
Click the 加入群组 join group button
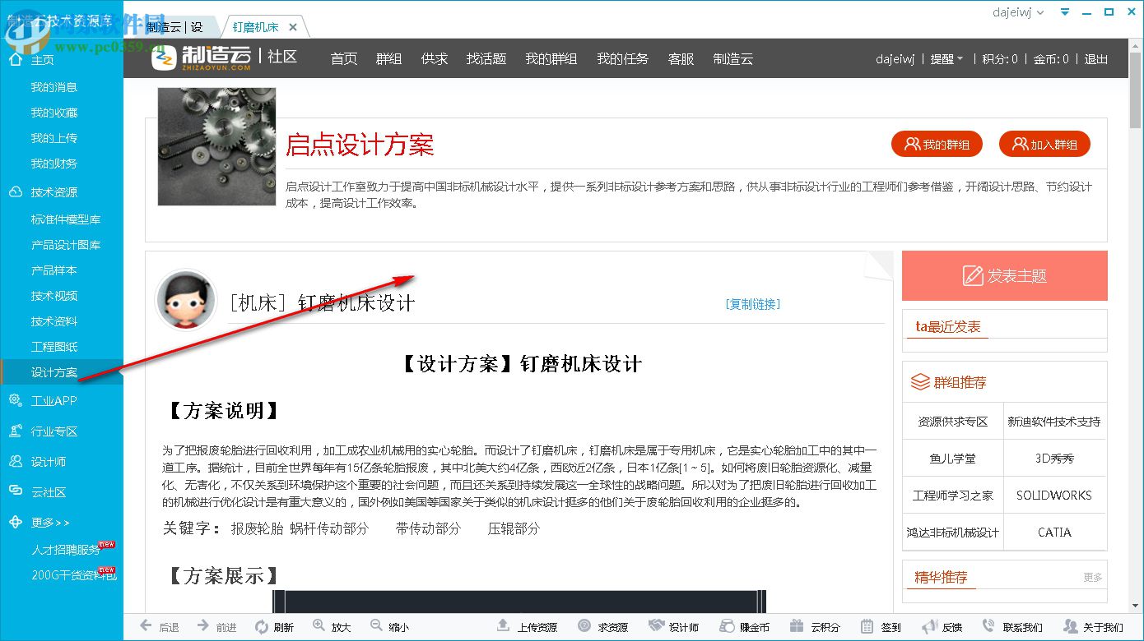(x=1044, y=143)
